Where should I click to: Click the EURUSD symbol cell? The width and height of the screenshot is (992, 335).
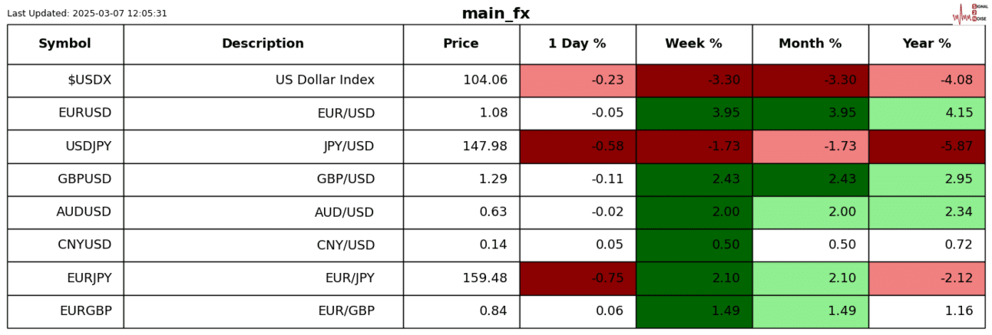pos(84,113)
